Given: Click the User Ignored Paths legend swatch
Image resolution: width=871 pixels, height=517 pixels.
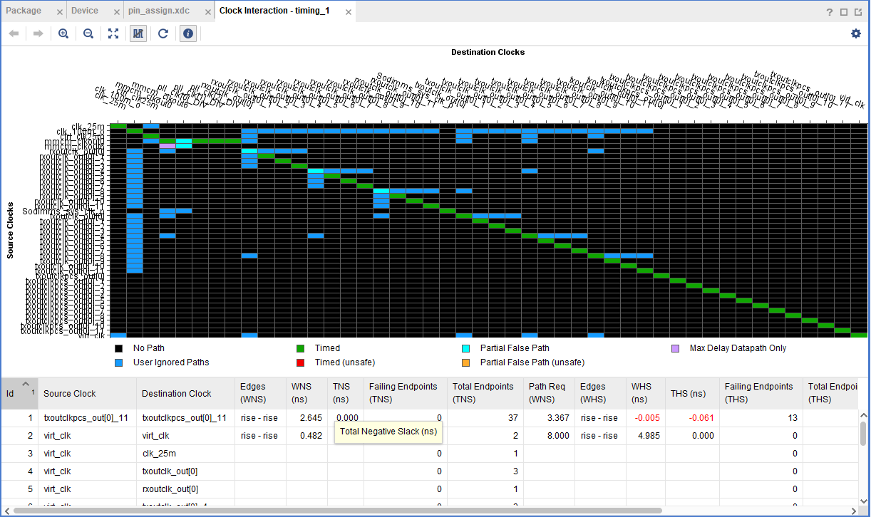Looking at the screenshot, I should 119,362.
